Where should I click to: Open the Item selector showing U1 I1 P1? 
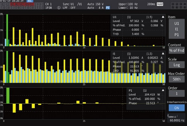point(176,29)
